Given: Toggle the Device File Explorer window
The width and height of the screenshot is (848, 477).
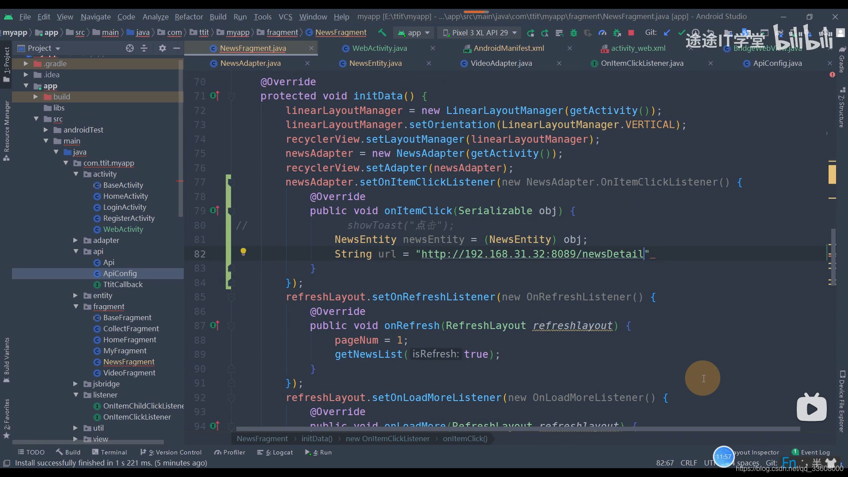Looking at the screenshot, I should click(x=842, y=401).
